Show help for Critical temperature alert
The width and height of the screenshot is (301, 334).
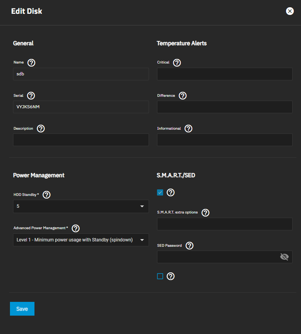tap(177, 63)
